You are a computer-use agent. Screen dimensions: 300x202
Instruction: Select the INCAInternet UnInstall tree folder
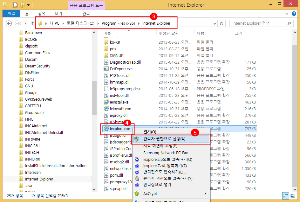point(44,132)
